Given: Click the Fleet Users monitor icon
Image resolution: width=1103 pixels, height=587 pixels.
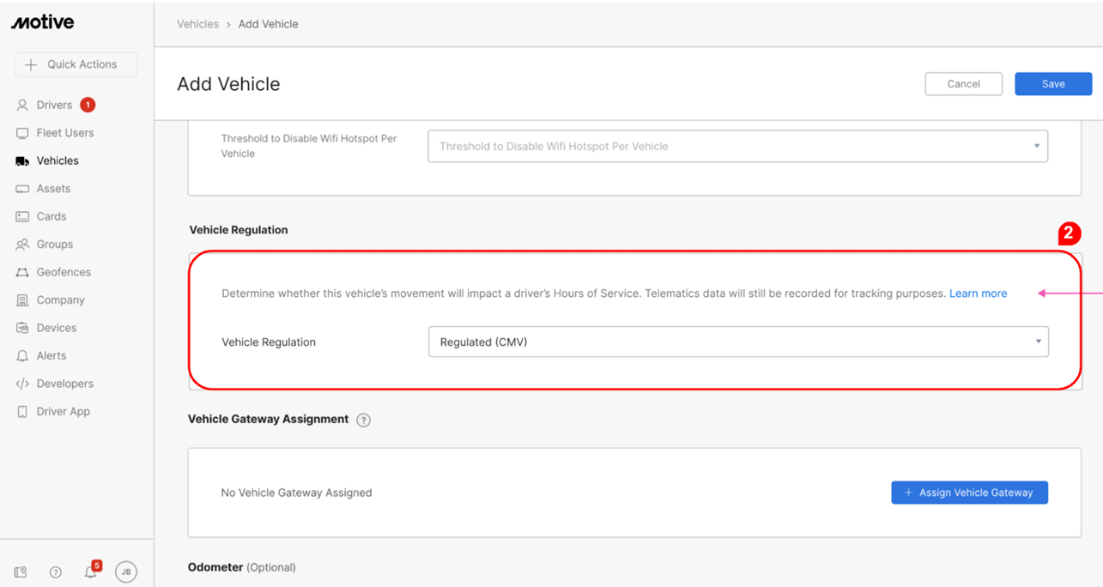Looking at the screenshot, I should 22,133.
